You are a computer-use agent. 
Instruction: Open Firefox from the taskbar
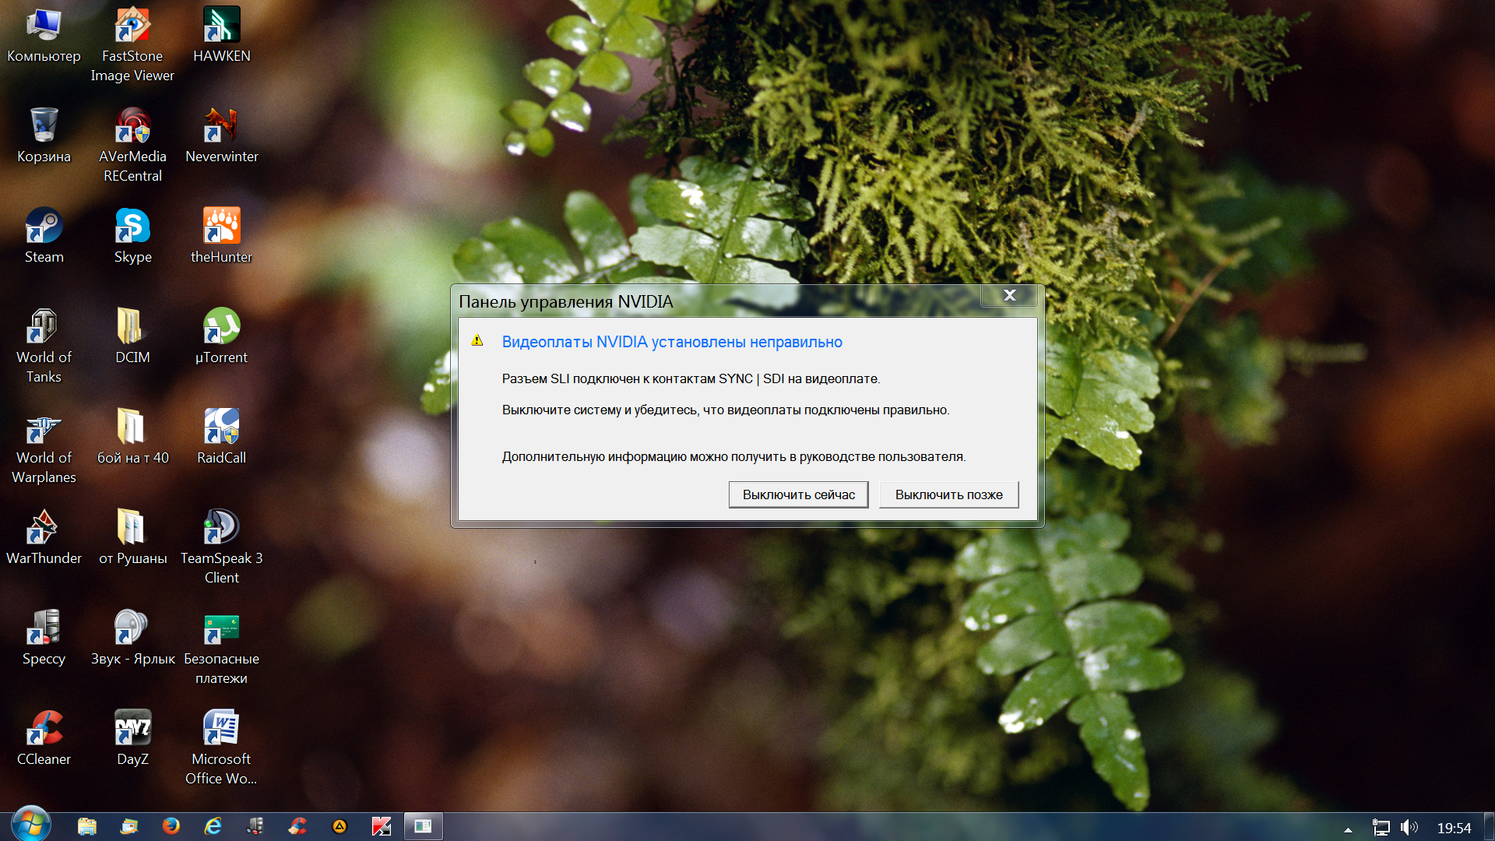point(171,826)
